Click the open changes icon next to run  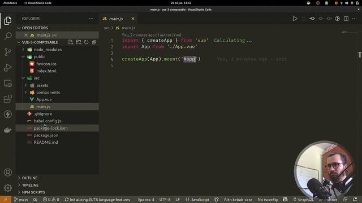tap(304, 19)
